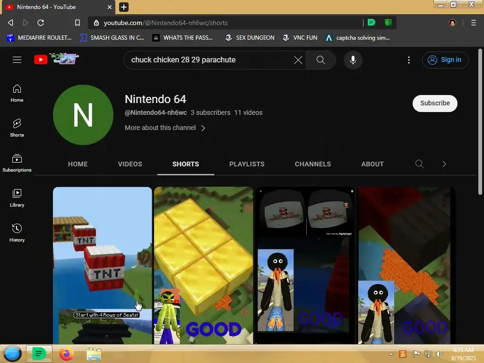Reload the page with refresh icon
The height and width of the screenshot is (363, 484).
(41, 23)
